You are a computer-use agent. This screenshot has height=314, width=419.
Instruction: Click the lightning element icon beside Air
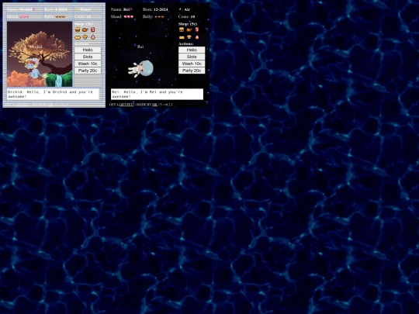point(180,9)
